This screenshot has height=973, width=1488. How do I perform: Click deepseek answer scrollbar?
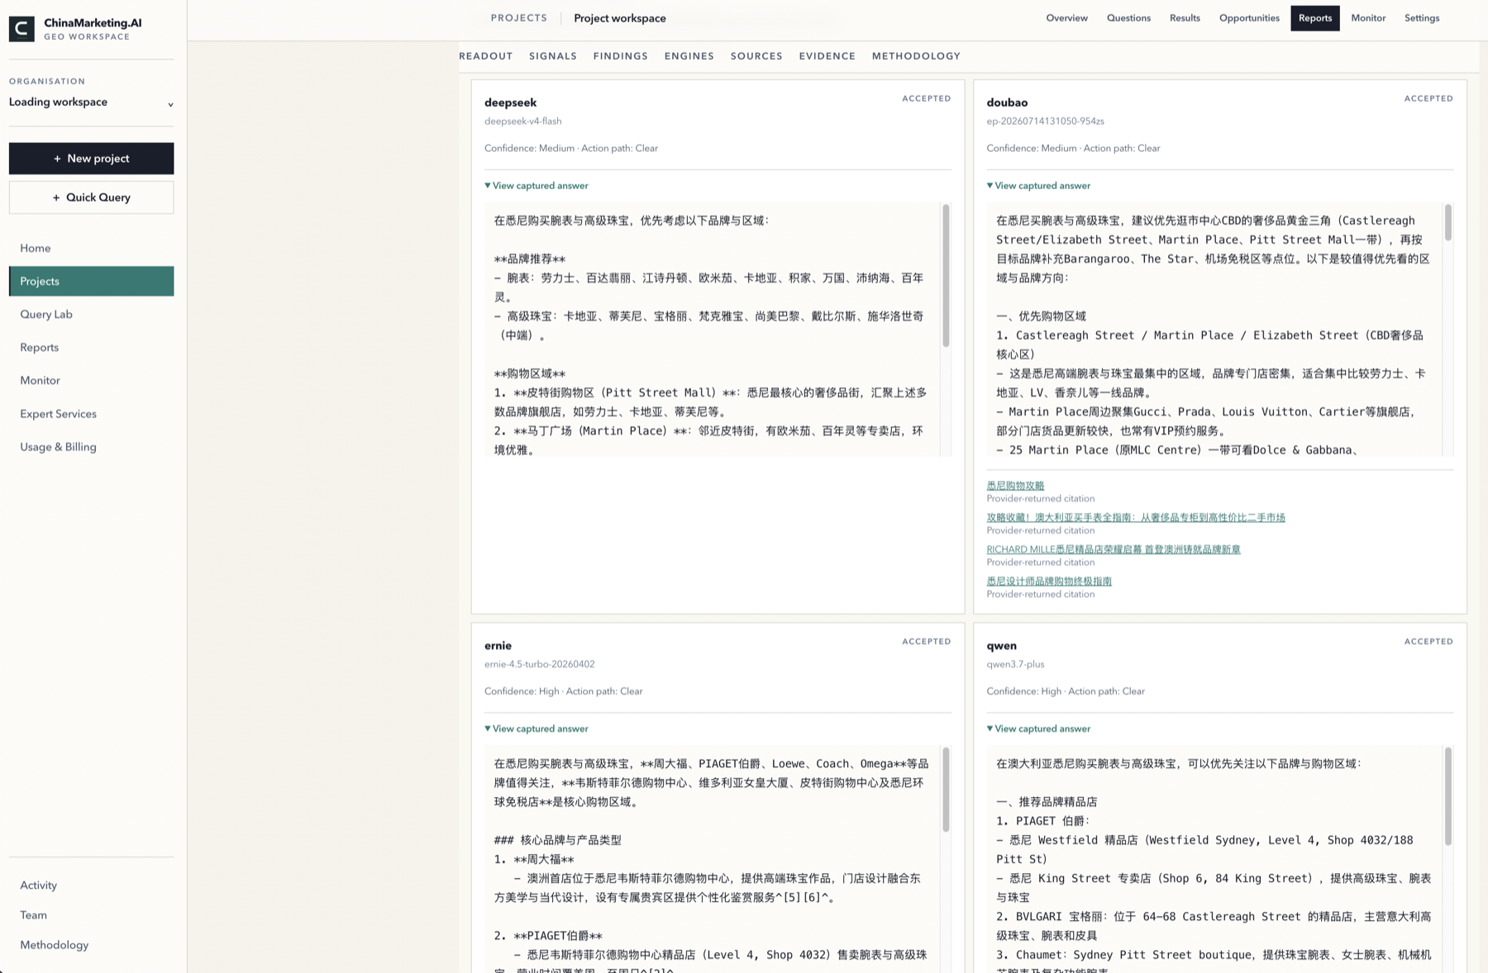946,276
